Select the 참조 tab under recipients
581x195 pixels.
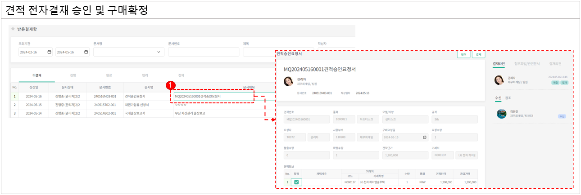508,97
